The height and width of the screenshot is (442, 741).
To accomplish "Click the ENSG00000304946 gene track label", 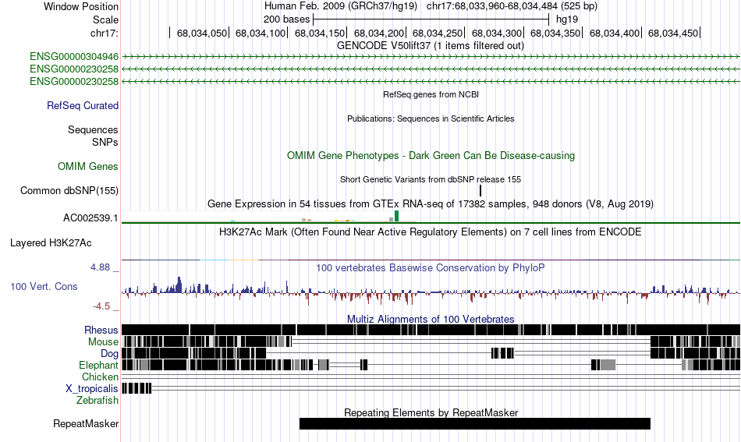I will [x=74, y=57].
